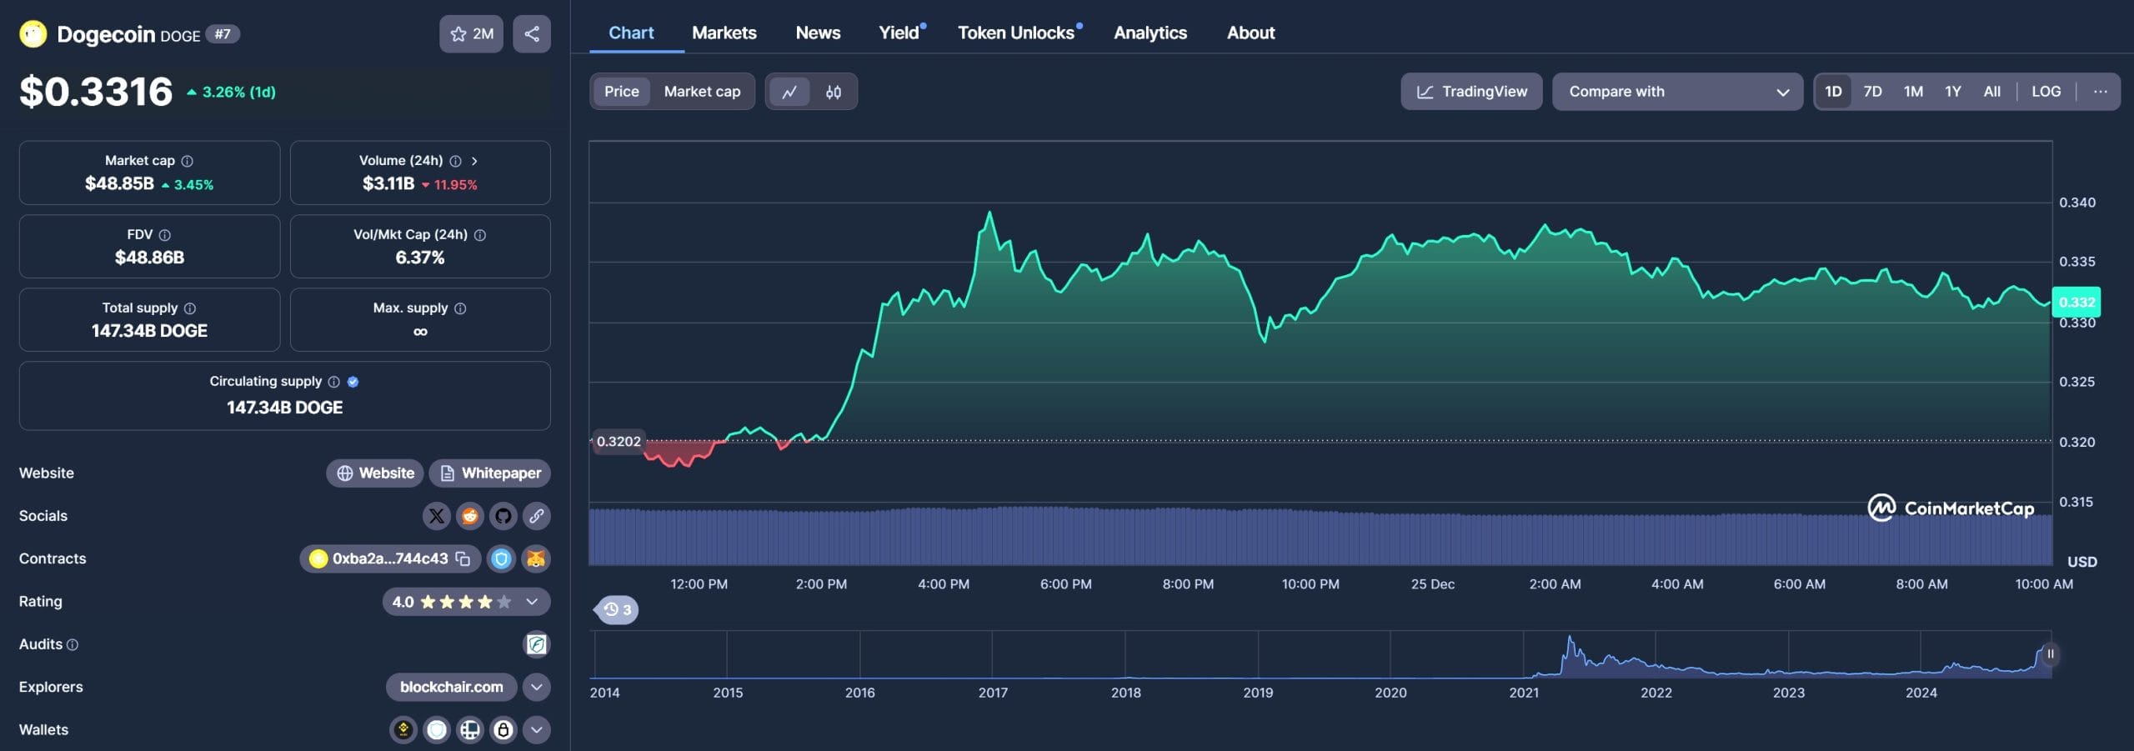Click FDV info icon
Image resolution: width=2134 pixels, height=751 pixels.
[165, 235]
